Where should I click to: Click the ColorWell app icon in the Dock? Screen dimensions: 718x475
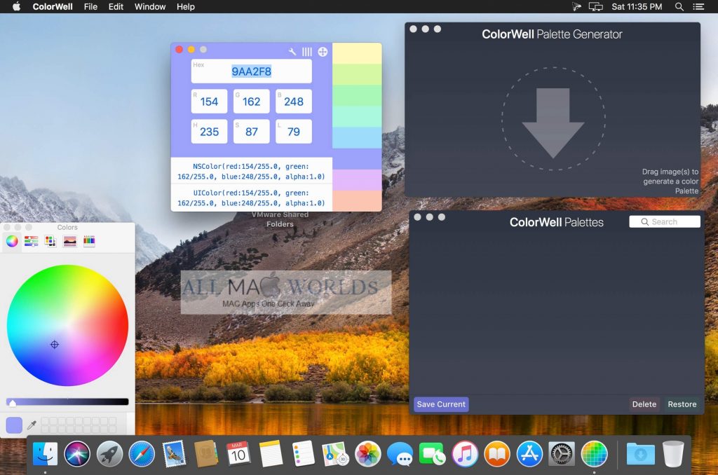point(594,454)
